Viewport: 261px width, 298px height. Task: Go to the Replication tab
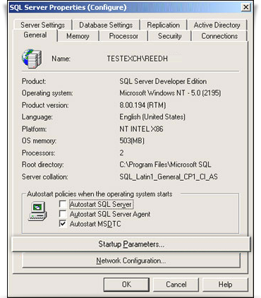click(163, 25)
